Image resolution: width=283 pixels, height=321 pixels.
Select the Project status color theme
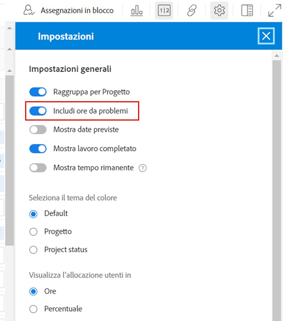coord(33,250)
